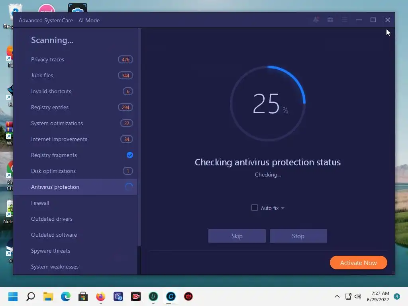Open Microsoft Store from taskbar
408x306 pixels.
point(83,296)
